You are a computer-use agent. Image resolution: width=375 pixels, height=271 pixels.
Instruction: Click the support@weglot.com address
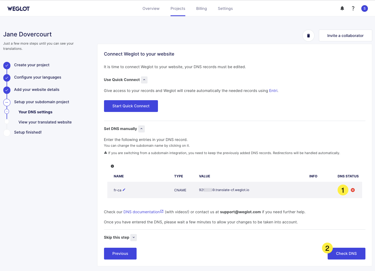pos(240,212)
